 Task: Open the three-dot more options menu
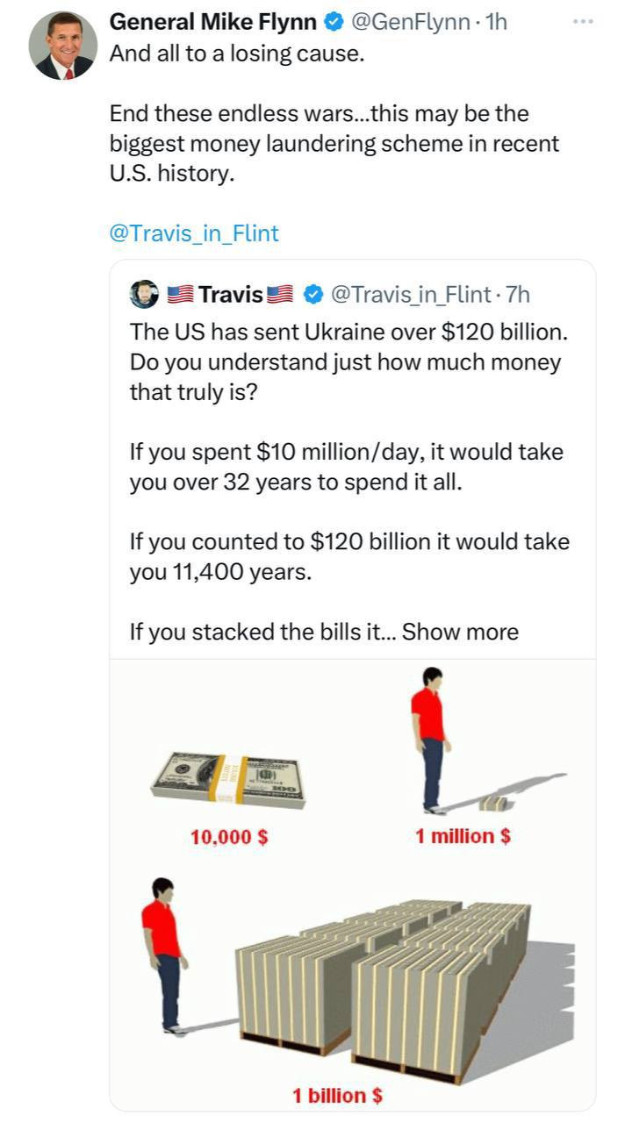coord(583,23)
